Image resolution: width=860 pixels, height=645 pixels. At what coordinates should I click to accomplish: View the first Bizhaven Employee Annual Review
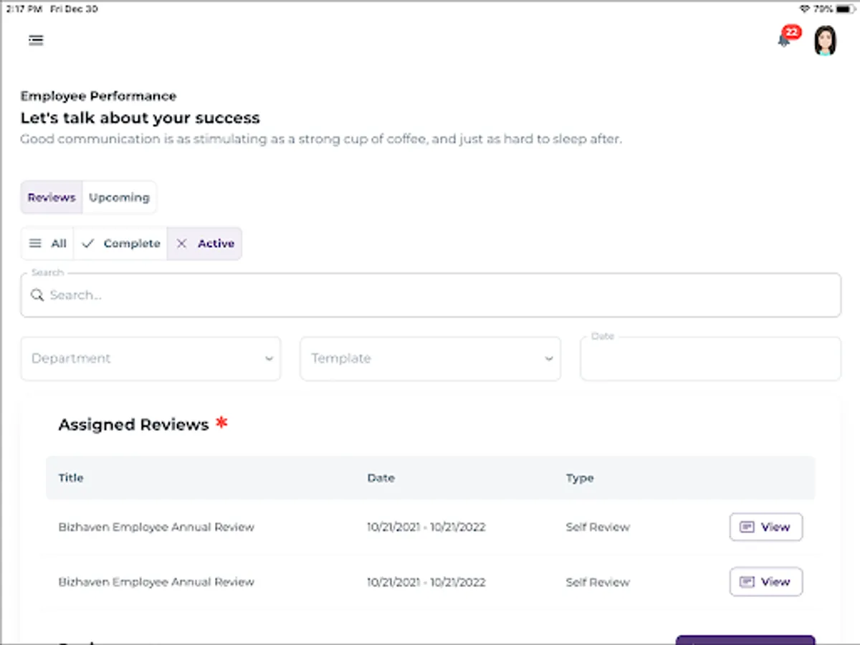coord(766,527)
